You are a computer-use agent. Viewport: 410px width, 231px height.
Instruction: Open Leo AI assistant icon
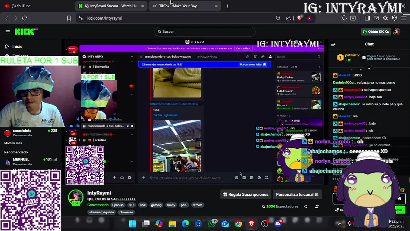tap(385, 18)
